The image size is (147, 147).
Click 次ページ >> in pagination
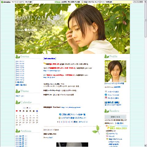point(83,122)
